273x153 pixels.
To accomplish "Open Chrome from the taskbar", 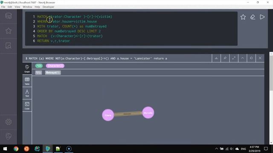I will (16, 149).
